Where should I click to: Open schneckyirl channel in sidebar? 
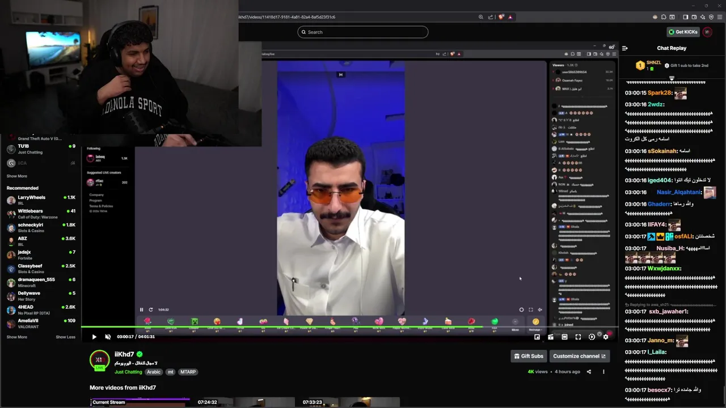tap(41, 227)
